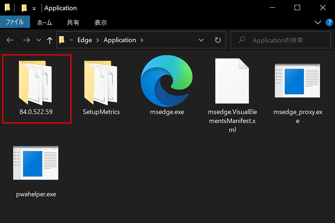Go up one folder level
The height and width of the screenshot is (223, 335).
(50, 40)
